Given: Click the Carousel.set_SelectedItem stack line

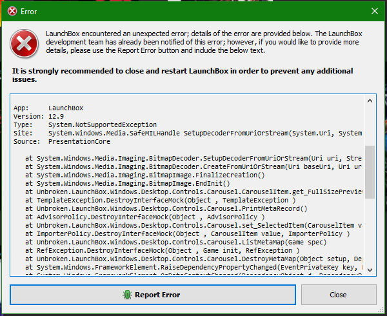Looking at the screenshot, I should (x=193, y=225).
